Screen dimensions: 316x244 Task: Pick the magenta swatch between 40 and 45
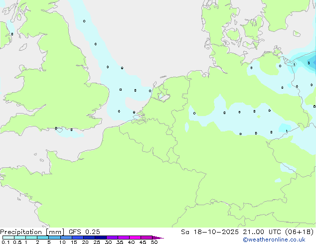point(135,238)
